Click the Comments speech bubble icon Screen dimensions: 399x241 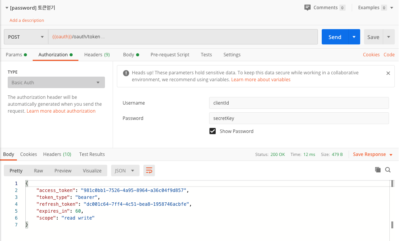point(307,7)
